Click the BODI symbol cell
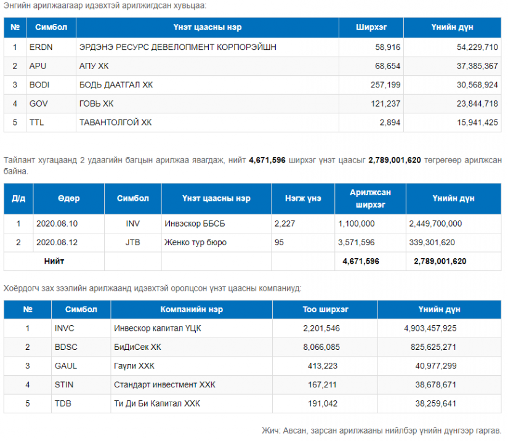The height and width of the screenshot is (441, 508). coord(51,85)
